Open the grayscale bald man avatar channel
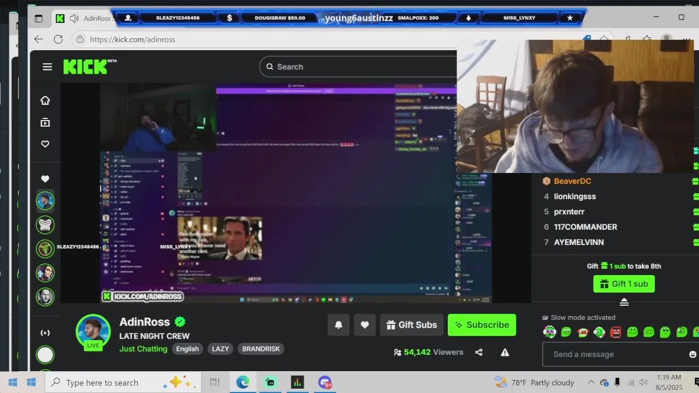Image resolution: width=699 pixels, height=393 pixels. [x=45, y=297]
